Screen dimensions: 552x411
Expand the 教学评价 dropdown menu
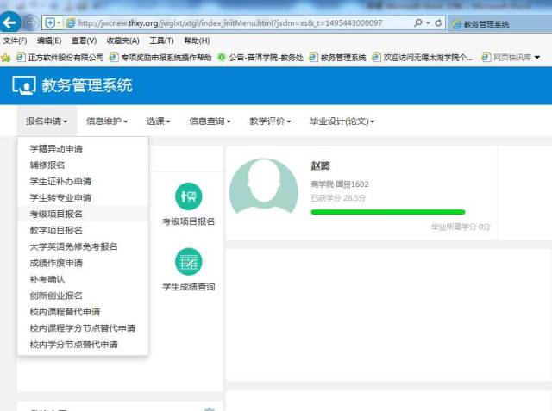coord(270,121)
